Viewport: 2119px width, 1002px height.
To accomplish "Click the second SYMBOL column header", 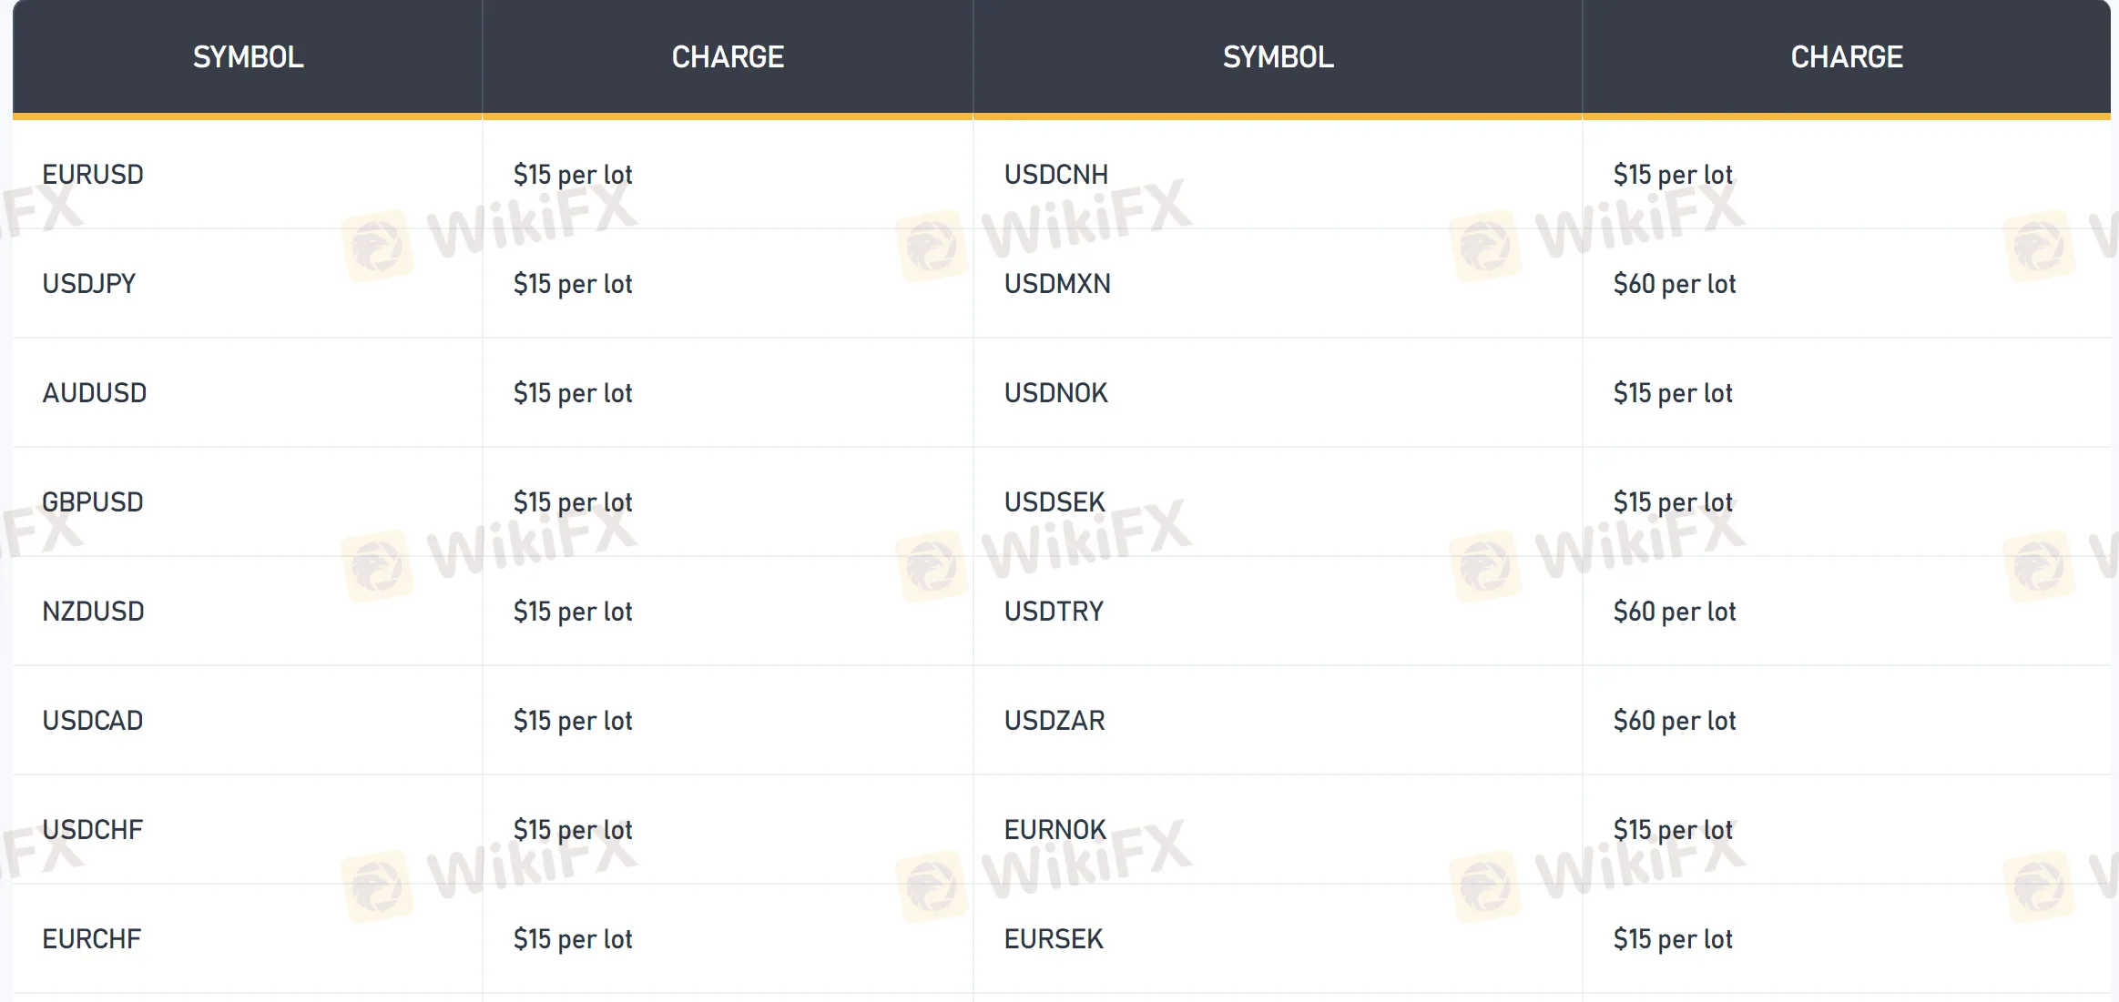I will [1278, 57].
